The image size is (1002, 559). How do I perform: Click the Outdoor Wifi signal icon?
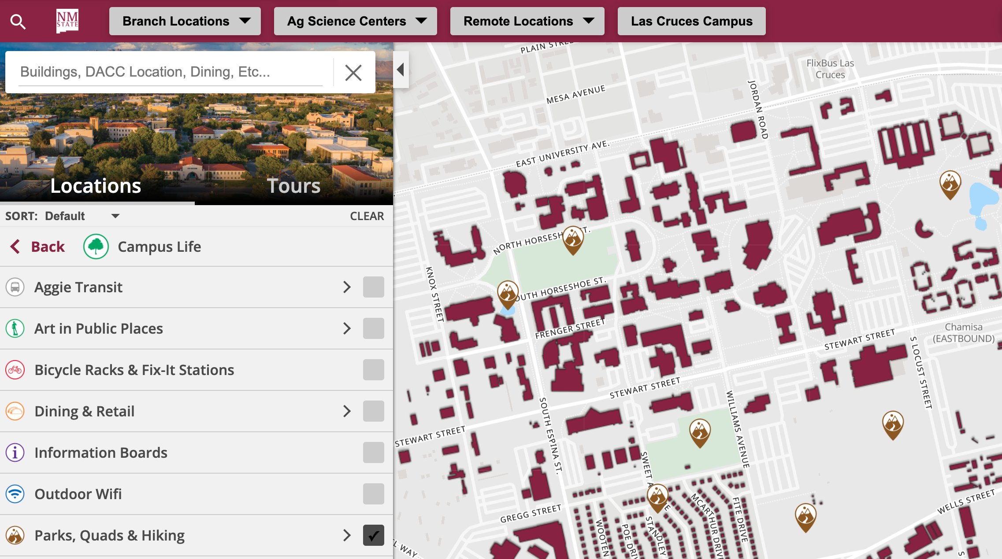15,494
